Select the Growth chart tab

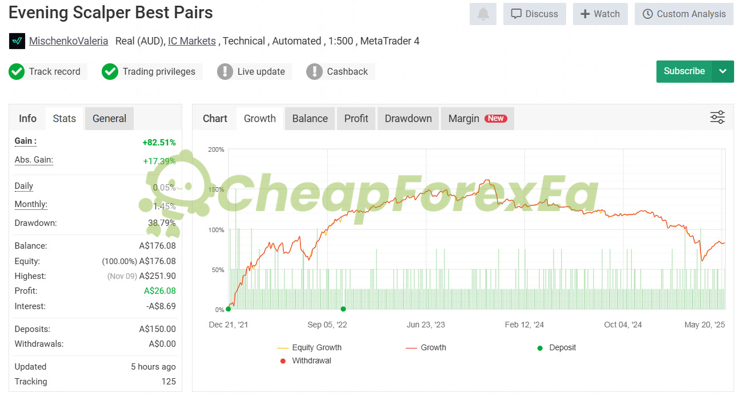[x=259, y=119]
